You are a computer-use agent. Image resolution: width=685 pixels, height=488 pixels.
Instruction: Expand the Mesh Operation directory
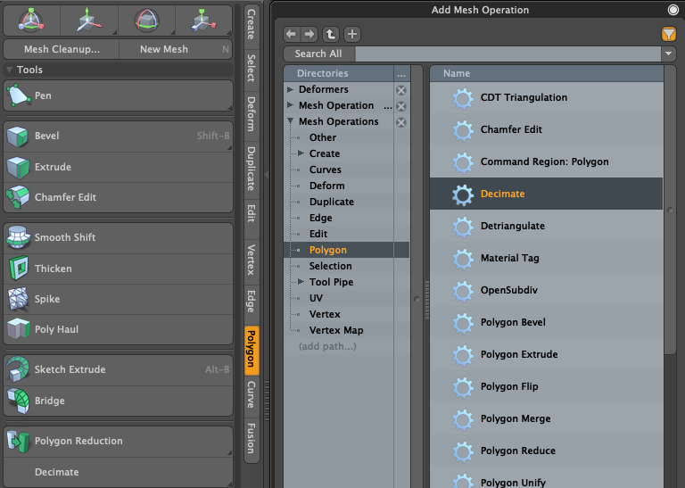coord(290,105)
